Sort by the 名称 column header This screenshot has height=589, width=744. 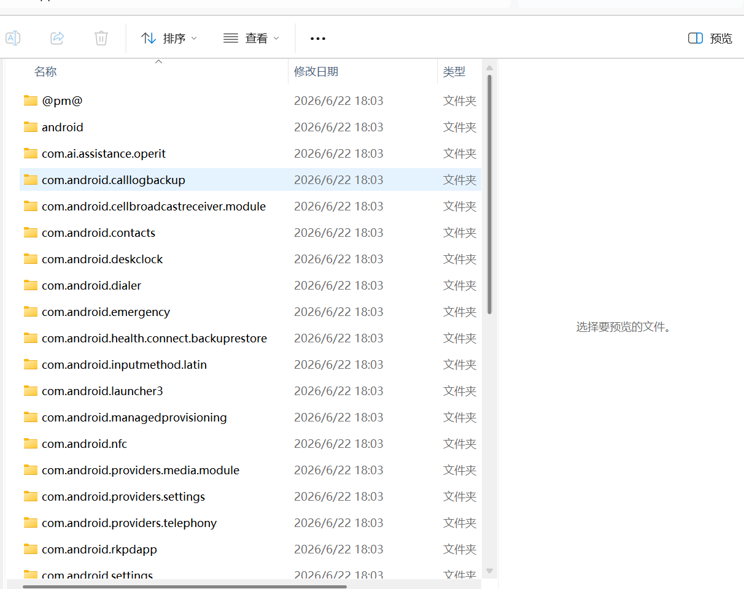pos(45,72)
